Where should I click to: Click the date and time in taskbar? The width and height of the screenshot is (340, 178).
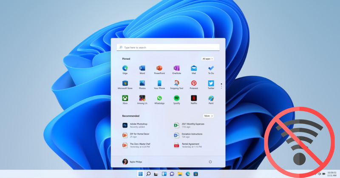[x=332, y=174]
